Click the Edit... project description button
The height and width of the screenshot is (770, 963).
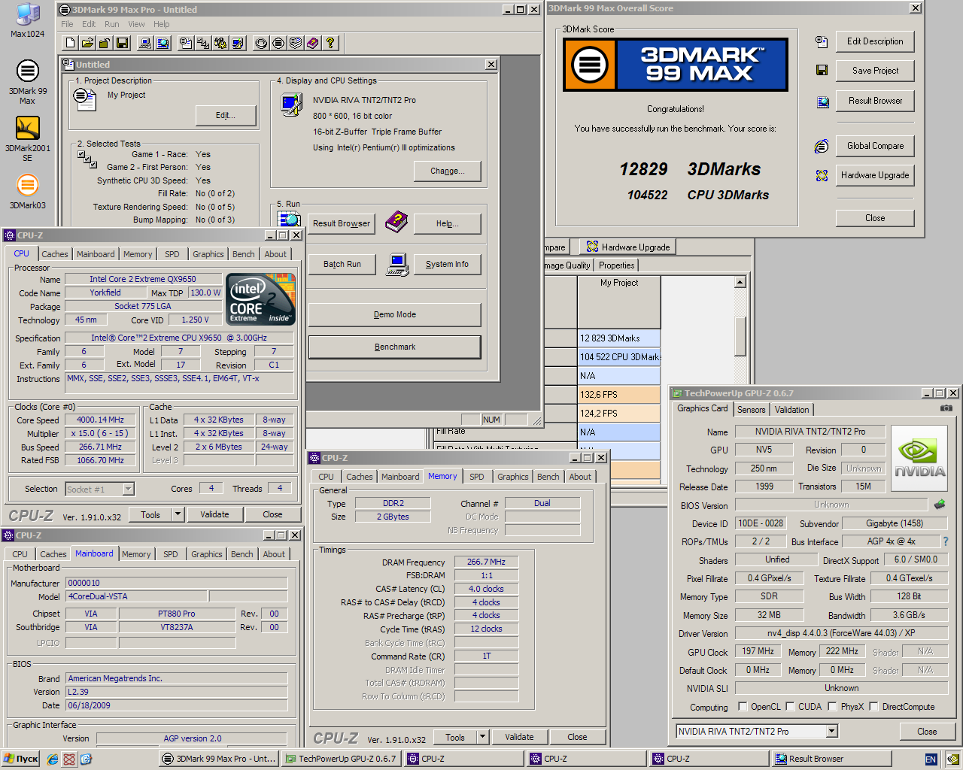226,115
